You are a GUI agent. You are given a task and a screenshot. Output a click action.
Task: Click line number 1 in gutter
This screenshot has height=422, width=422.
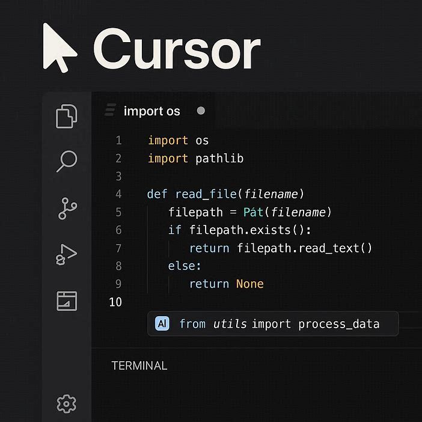click(118, 141)
